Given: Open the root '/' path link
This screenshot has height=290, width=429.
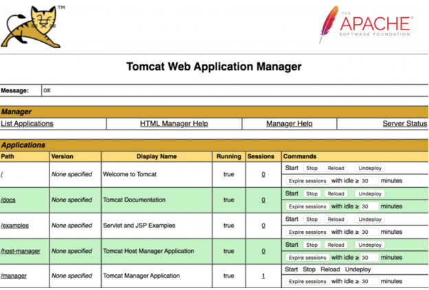Looking at the screenshot, I should point(1,175).
